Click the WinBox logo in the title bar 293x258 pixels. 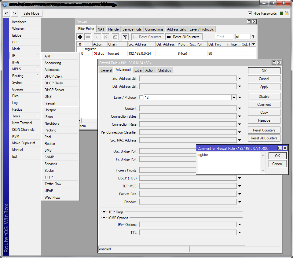click(5, 4)
